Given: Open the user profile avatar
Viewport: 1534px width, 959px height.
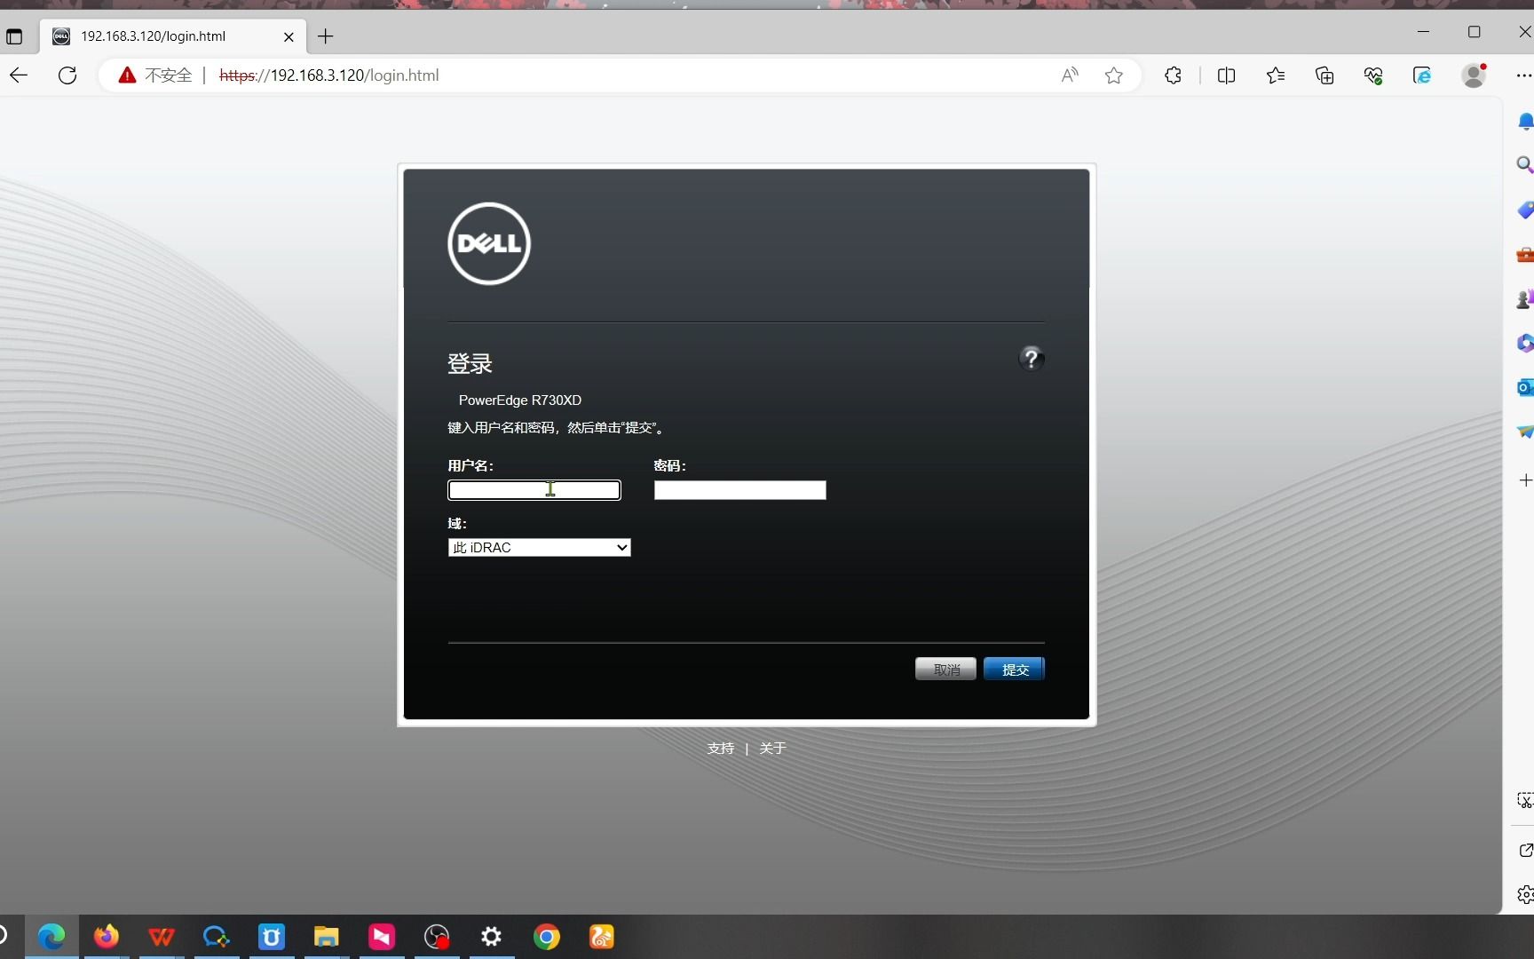Looking at the screenshot, I should click(1474, 75).
